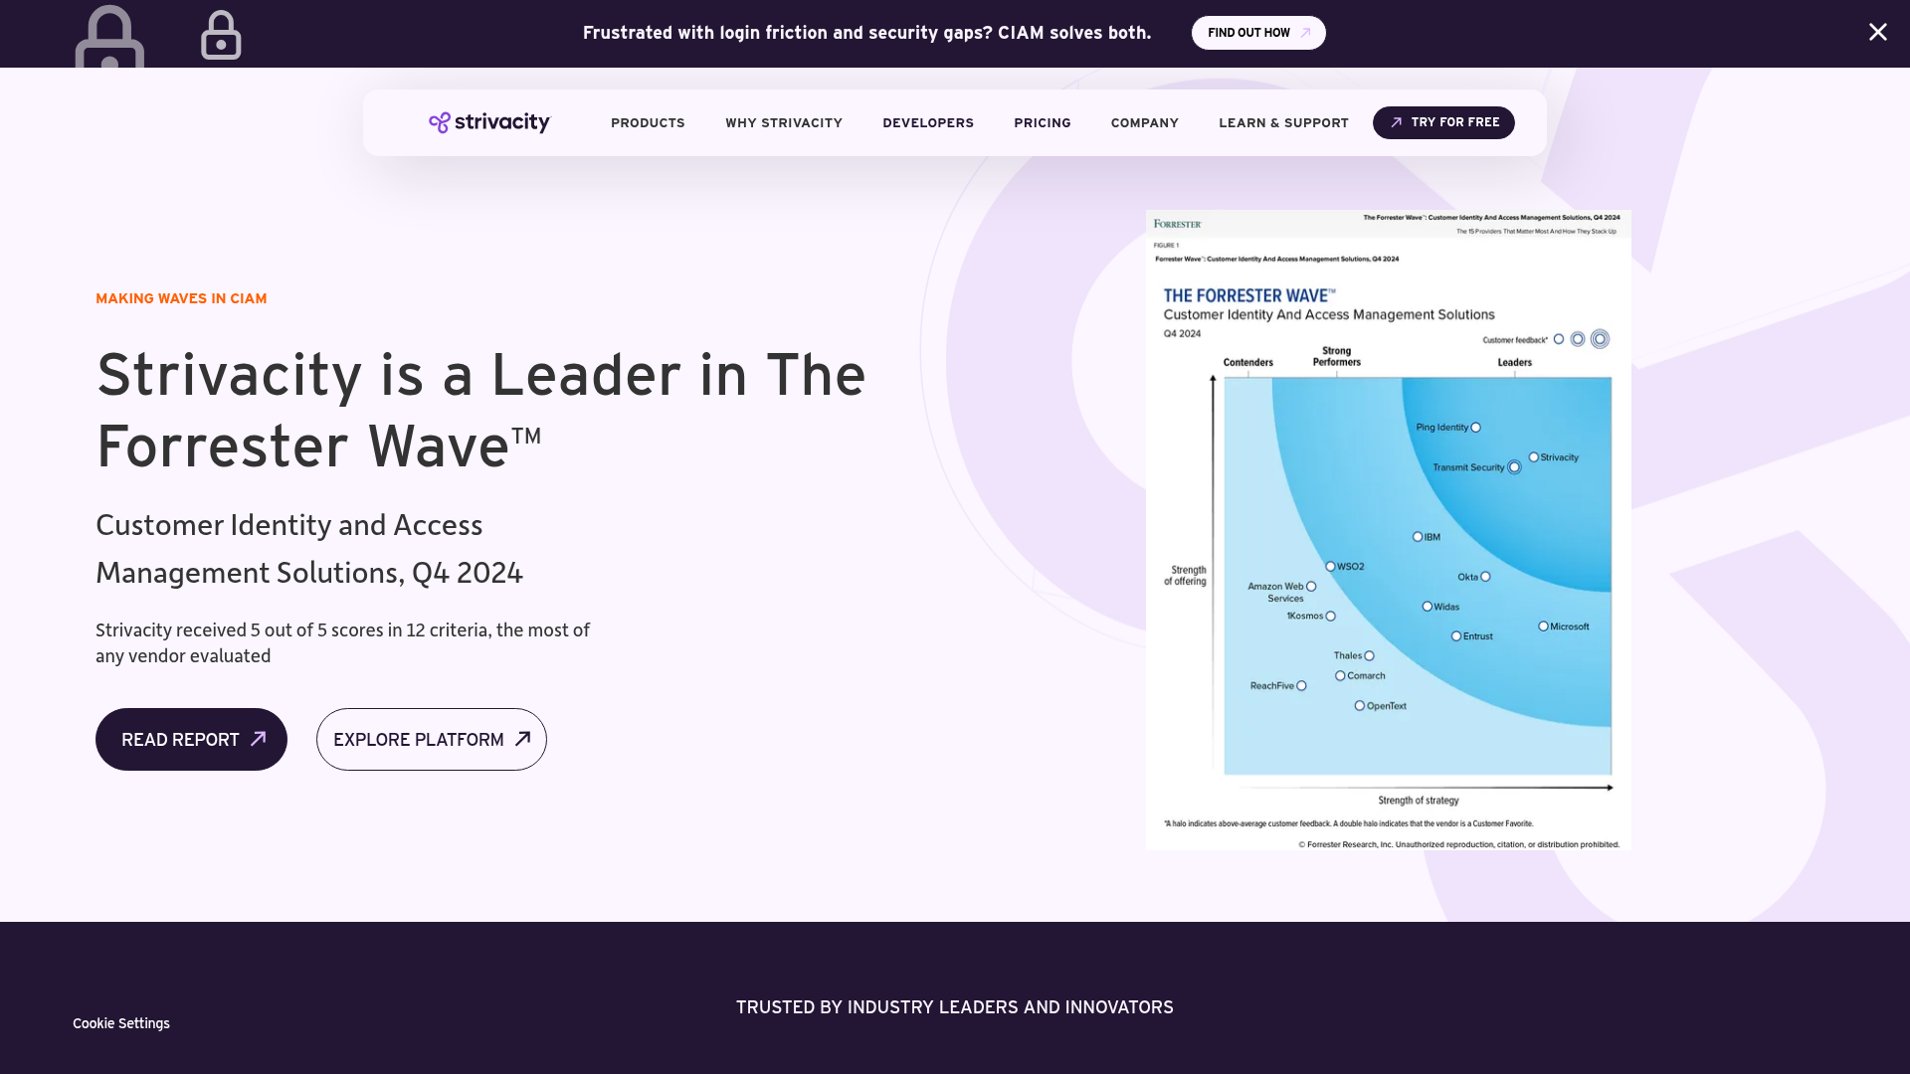Viewport: 1910px width, 1074px height.
Task: Click the READ REPORT button
Action: (190, 739)
